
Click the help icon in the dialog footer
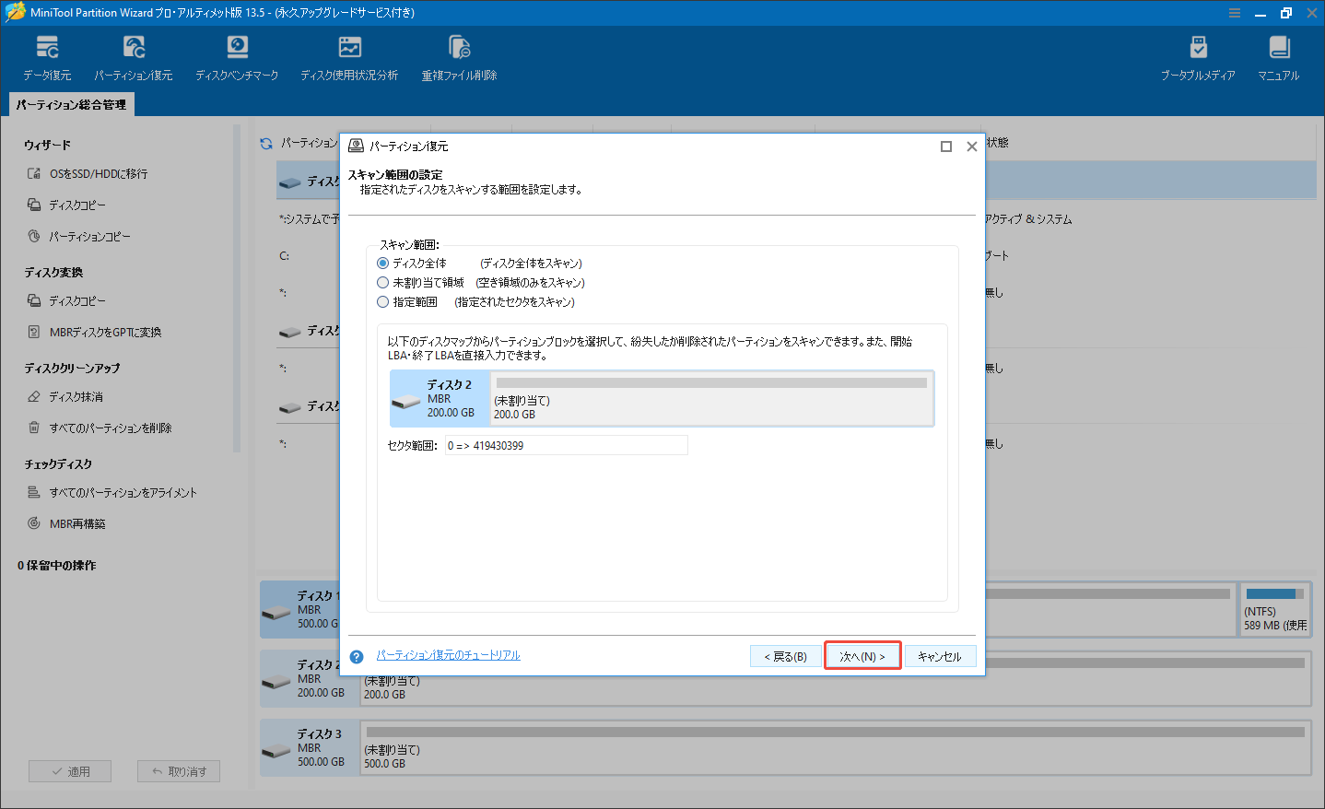coord(357,655)
